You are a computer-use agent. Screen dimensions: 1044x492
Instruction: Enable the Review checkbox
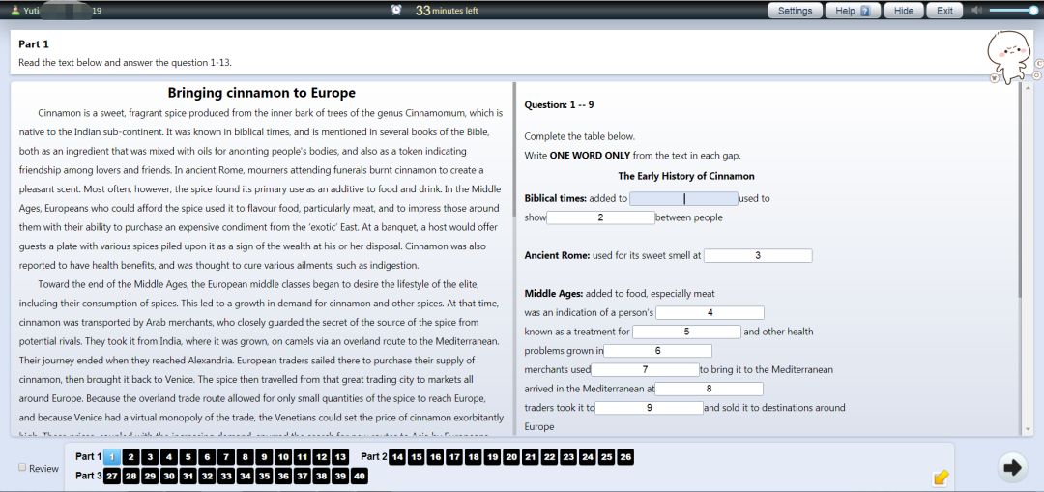[x=22, y=468]
